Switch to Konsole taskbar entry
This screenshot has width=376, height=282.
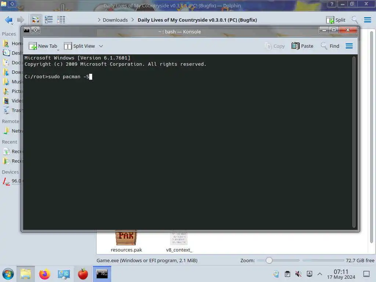(x=102, y=274)
